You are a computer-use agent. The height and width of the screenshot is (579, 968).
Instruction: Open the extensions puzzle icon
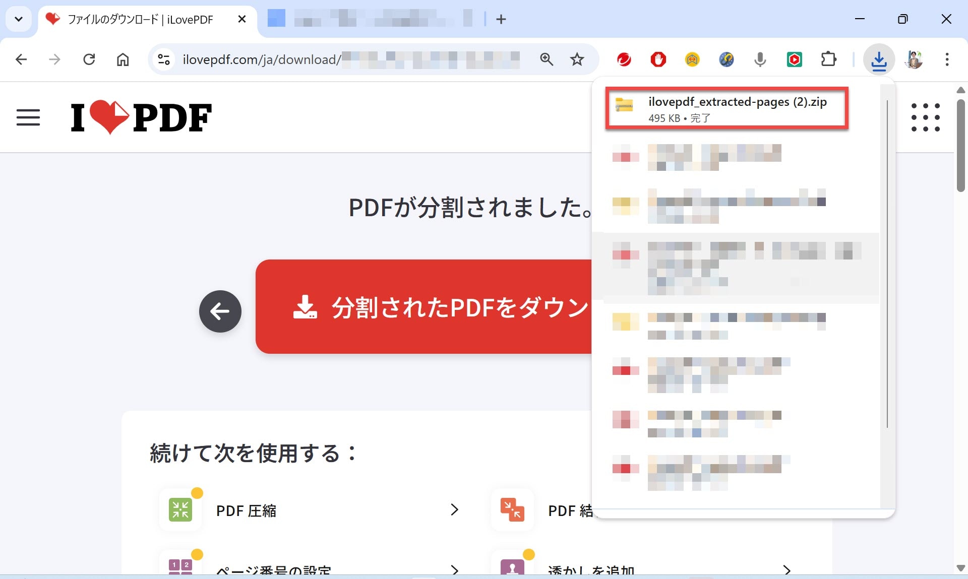point(828,59)
